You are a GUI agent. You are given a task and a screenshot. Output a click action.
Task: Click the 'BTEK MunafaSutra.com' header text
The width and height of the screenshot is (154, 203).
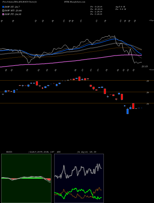coord(75,2)
